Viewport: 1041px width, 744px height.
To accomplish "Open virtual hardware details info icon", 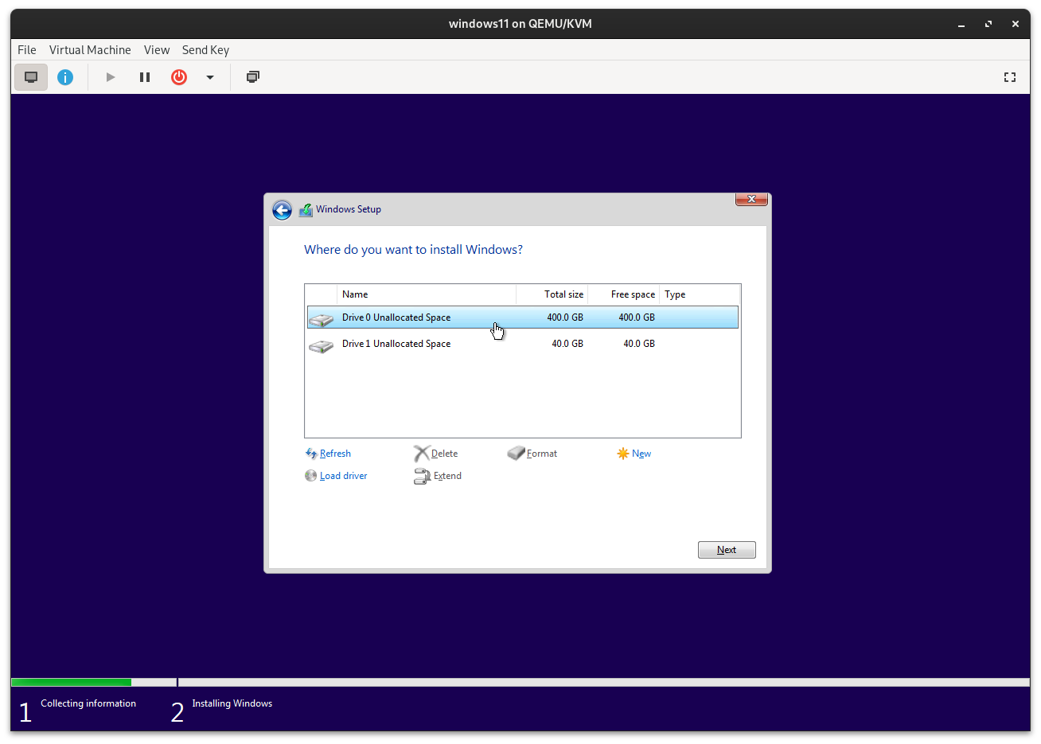I will pyautogui.click(x=65, y=77).
